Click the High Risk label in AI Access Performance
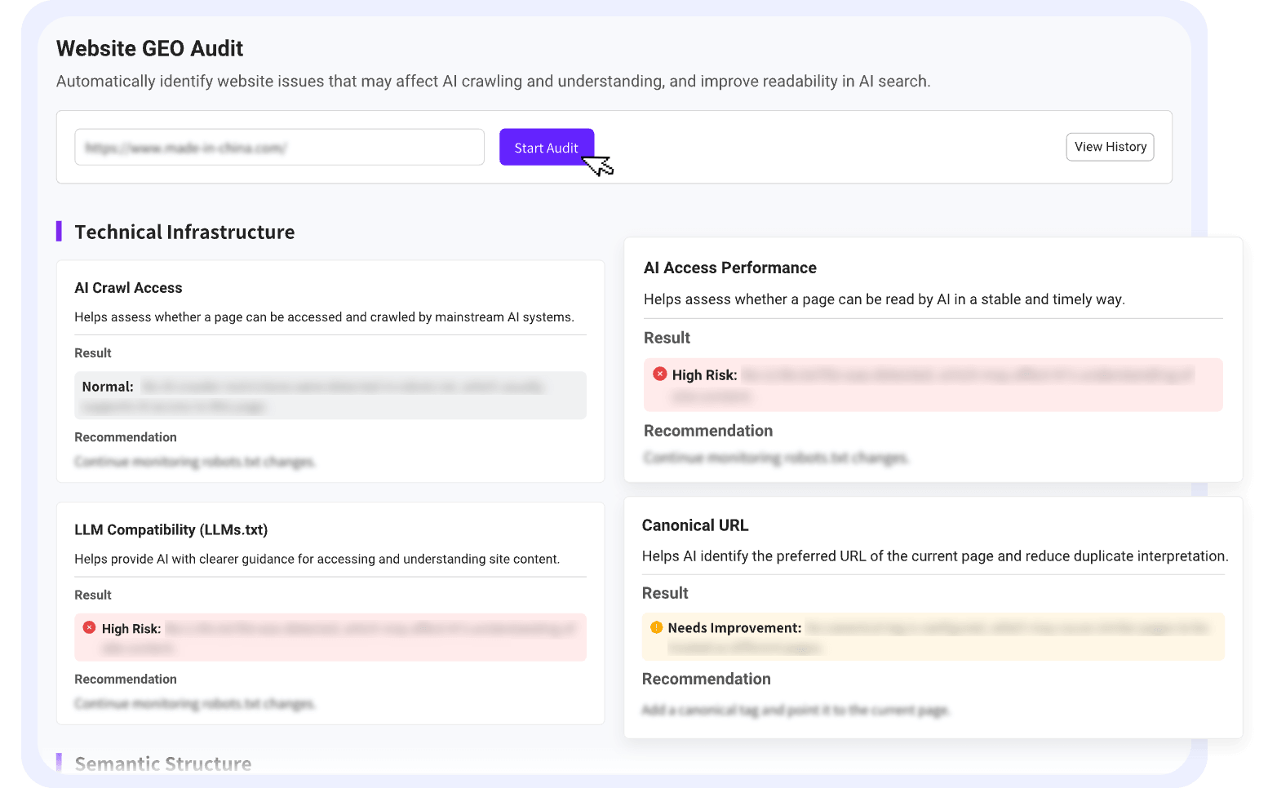1268x788 pixels. 704,375
